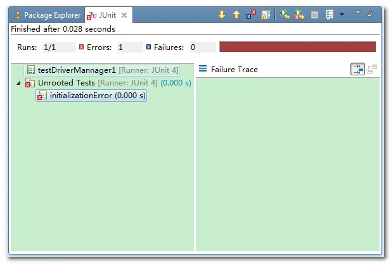
Task: Rerun Test Failures First button
Action: (x=299, y=15)
